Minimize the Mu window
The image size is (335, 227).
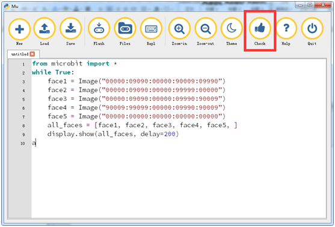click(x=300, y=5)
